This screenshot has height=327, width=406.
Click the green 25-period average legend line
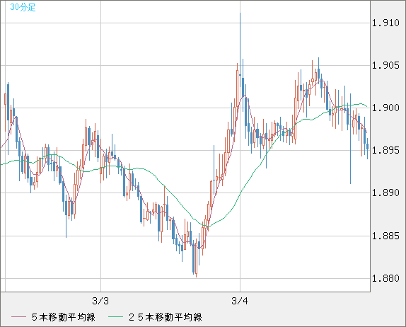115,317
